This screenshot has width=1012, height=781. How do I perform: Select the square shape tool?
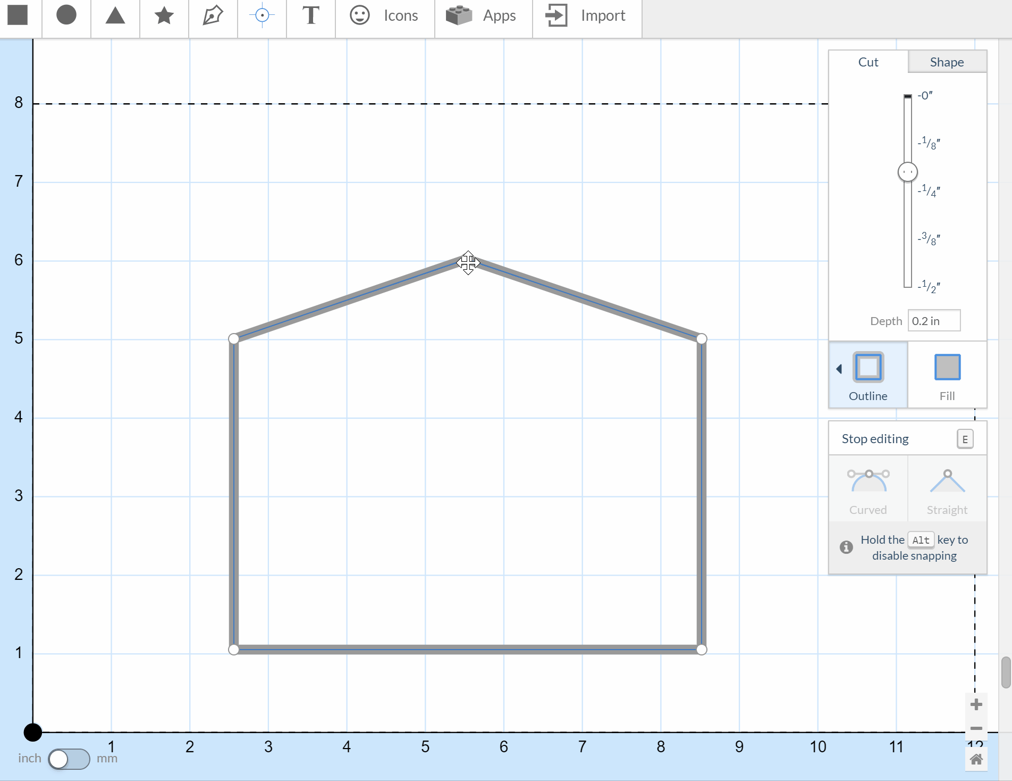(18, 15)
